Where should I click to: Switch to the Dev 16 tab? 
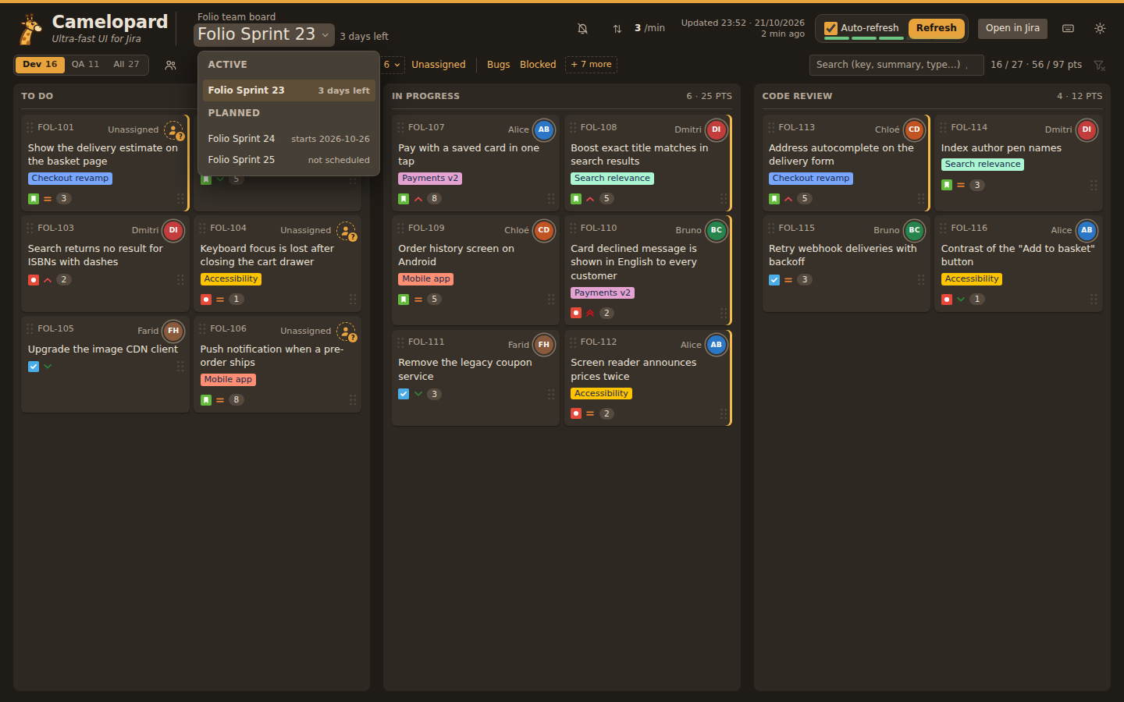click(40, 65)
